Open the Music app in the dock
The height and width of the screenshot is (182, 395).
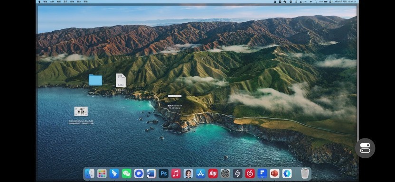(x=176, y=173)
